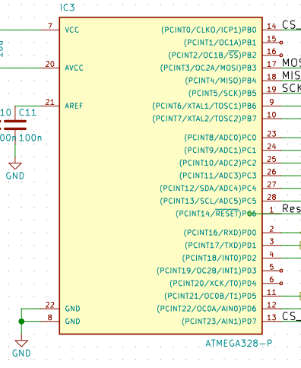Select the VCC pin 7 on IC3
The width and height of the screenshot is (301, 368).
click(x=50, y=30)
